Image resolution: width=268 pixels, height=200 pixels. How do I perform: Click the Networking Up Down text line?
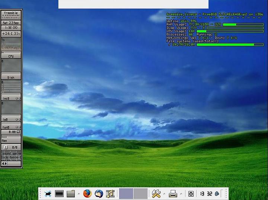click(202, 38)
